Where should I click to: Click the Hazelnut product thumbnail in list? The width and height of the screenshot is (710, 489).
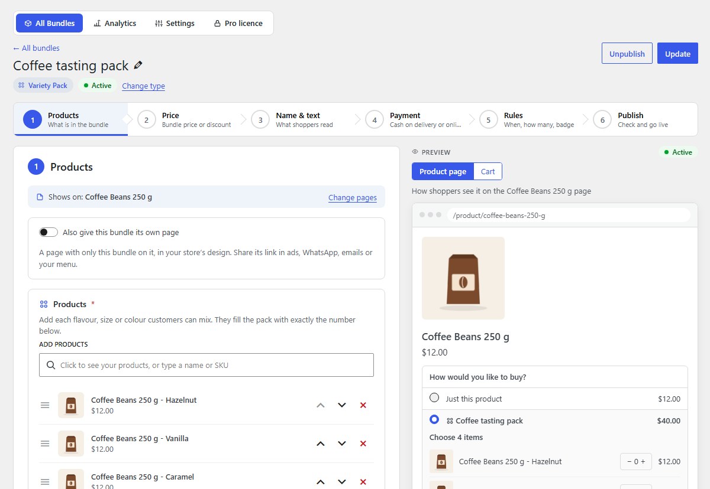point(71,405)
